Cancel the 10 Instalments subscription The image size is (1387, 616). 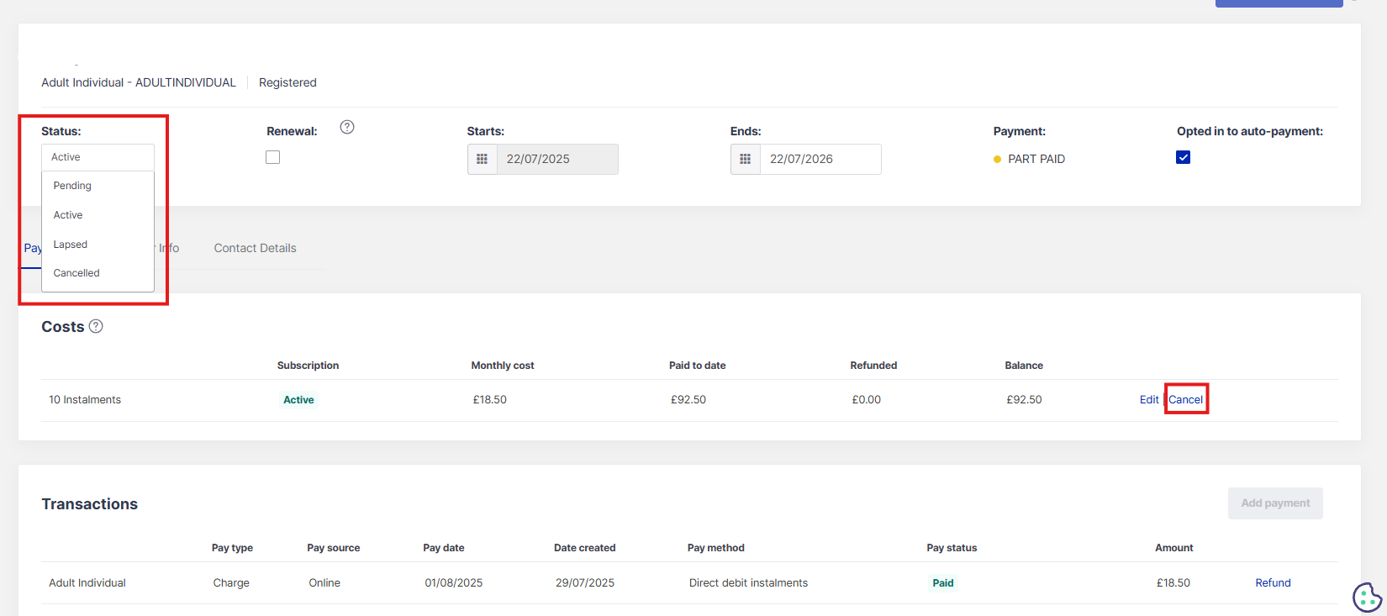[x=1185, y=399]
